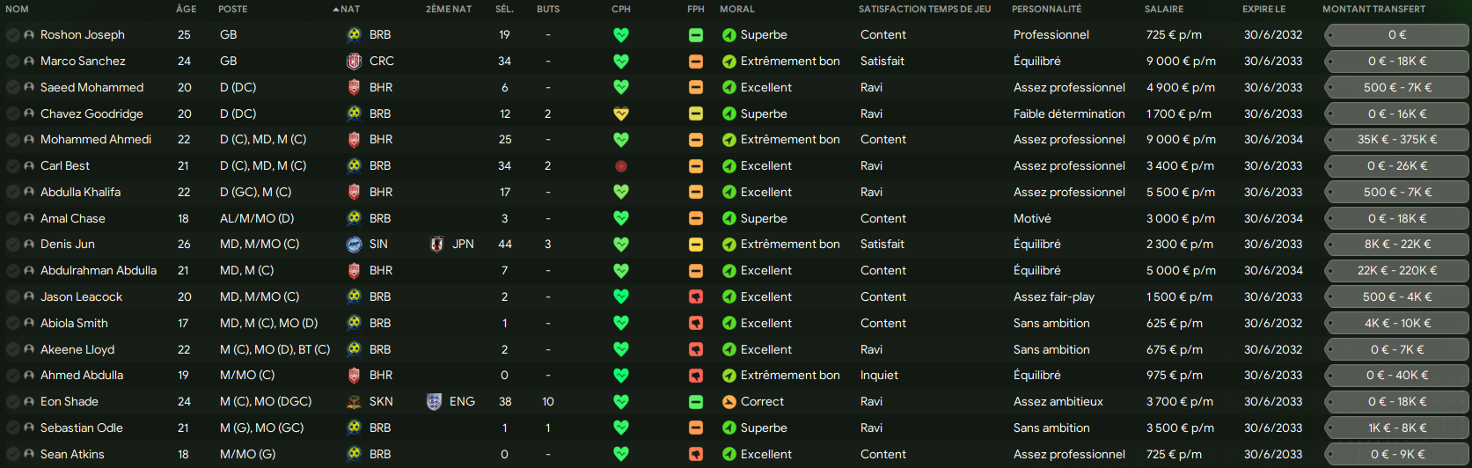The width and height of the screenshot is (1472, 468).
Task: Open Saeed Mohammed's player profile
Action: click(92, 87)
